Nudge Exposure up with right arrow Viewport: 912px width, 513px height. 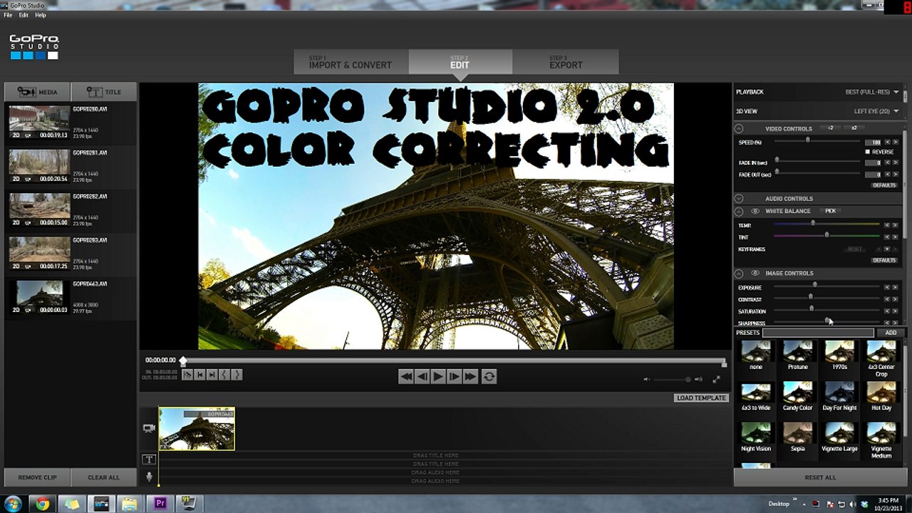[896, 287]
